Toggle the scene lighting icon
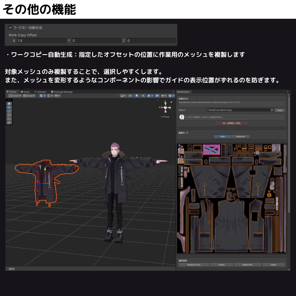The height and width of the screenshot is (296, 296). pyautogui.click(x=136, y=96)
